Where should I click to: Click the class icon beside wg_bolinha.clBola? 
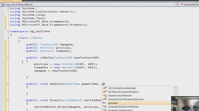[3, 5]
